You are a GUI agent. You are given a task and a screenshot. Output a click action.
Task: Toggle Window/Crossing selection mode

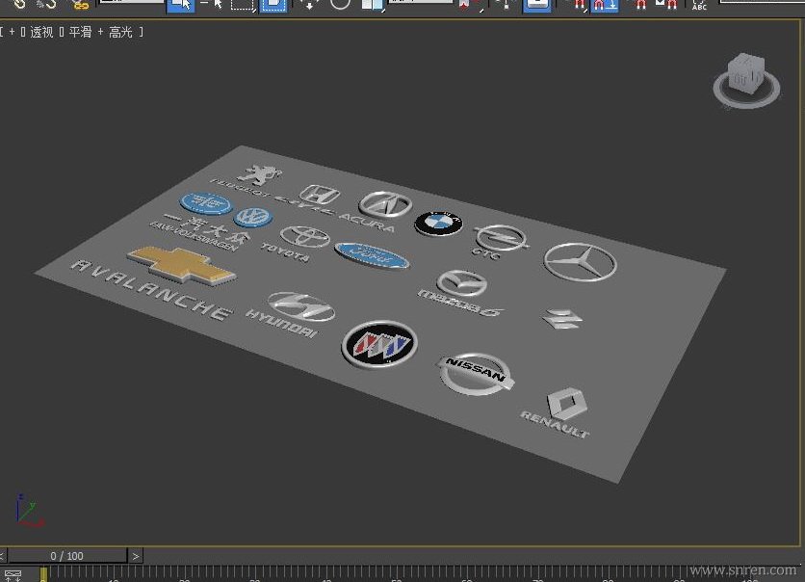tap(273, 5)
